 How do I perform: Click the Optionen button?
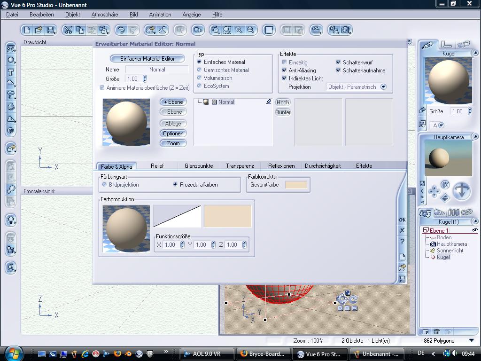(x=173, y=133)
